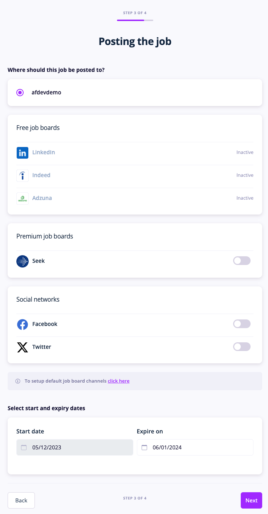The height and width of the screenshot is (514, 268).
Task: Enable the Twitter posting toggle
Action: tap(241, 347)
